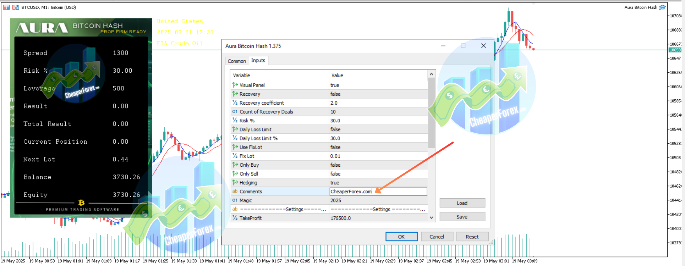
Task: Select the Recovery coefficient value '2.0'
Action: click(334, 103)
